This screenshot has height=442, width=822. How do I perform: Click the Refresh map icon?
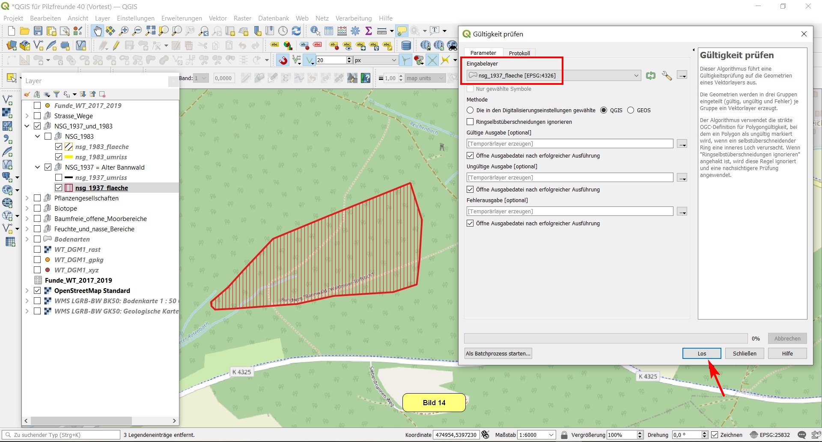click(296, 31)
